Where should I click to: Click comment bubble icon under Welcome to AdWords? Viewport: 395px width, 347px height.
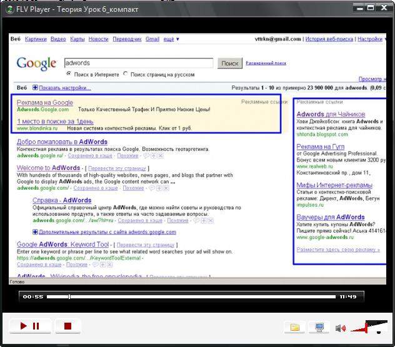pos(152,188)
